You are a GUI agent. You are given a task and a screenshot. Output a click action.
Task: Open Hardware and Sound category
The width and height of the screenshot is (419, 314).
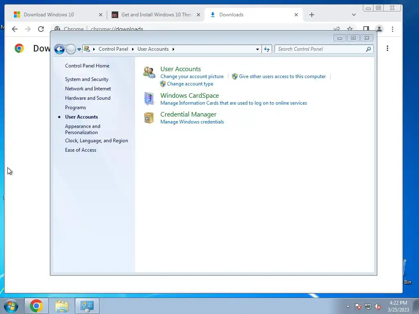pos(88,98)
